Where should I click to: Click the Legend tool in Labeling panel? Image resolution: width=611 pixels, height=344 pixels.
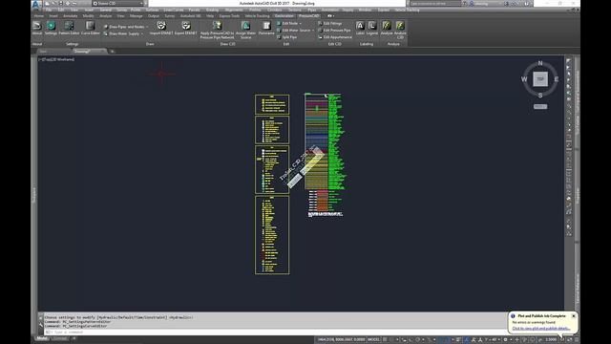[372, 28]
